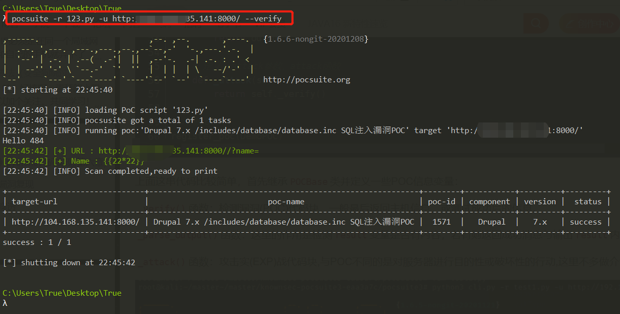Click the 'version' table header
Screen dimensions: 620x314
pyautogui.click(x=540, y=202)
